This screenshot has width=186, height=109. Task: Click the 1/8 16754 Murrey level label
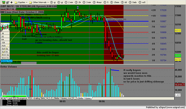[x=159, y=60]
